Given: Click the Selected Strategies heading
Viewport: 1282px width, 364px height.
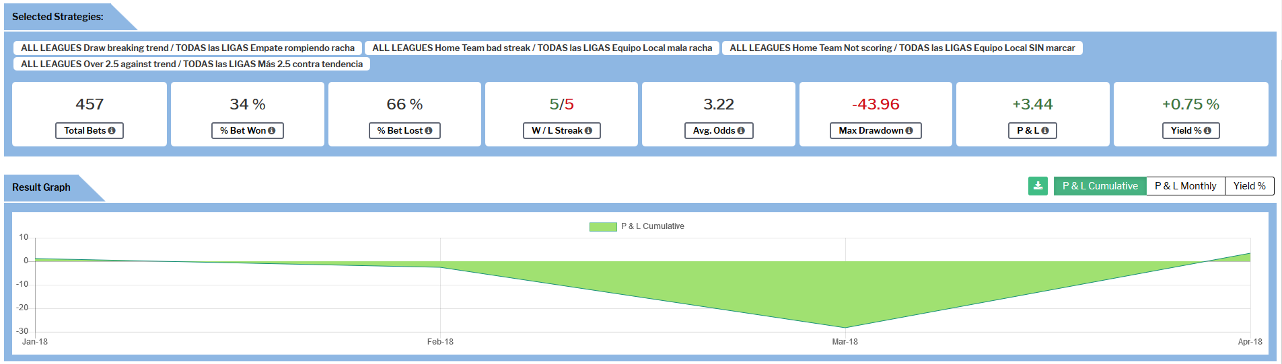Looking at the screenshot, I should (58, 17).
